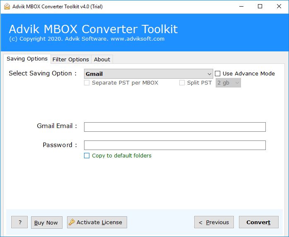Click the Password label text
The width and height of the screenshot is (289, 237).
click(60, 145)
